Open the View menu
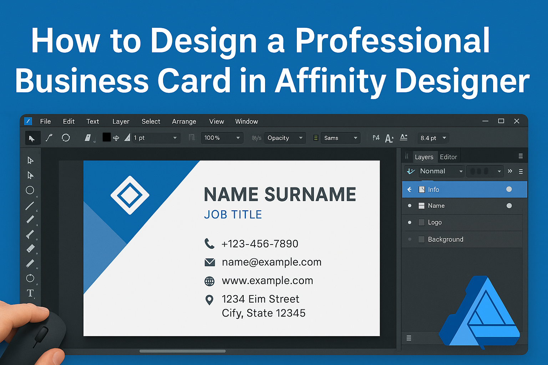548x365 pixels. pos(217,122)
